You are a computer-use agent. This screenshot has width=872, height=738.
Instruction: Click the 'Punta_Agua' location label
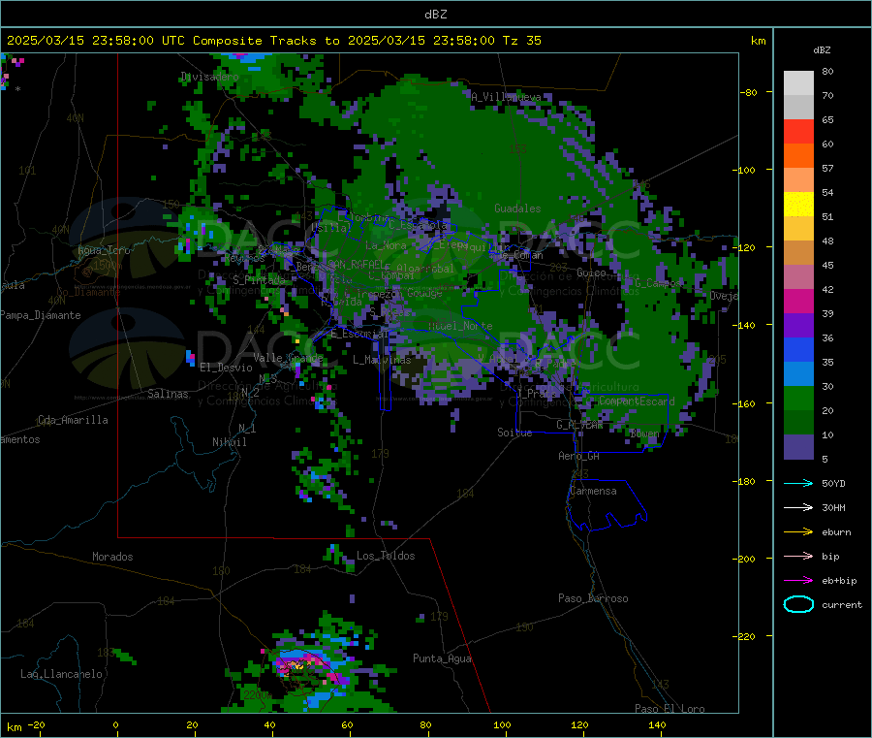coord(442,658)
